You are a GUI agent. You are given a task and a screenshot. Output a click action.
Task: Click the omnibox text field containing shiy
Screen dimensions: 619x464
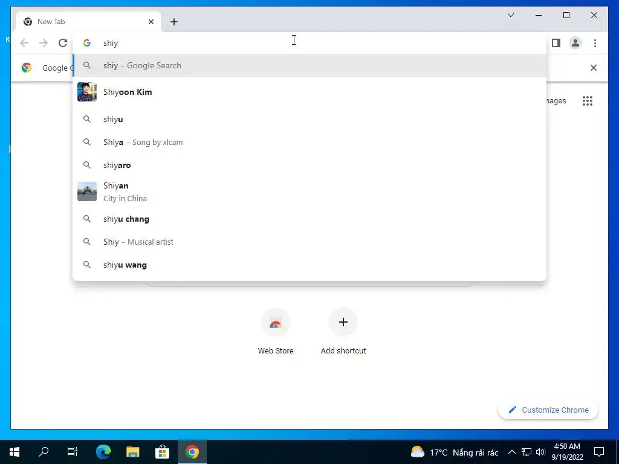(309, 43)
